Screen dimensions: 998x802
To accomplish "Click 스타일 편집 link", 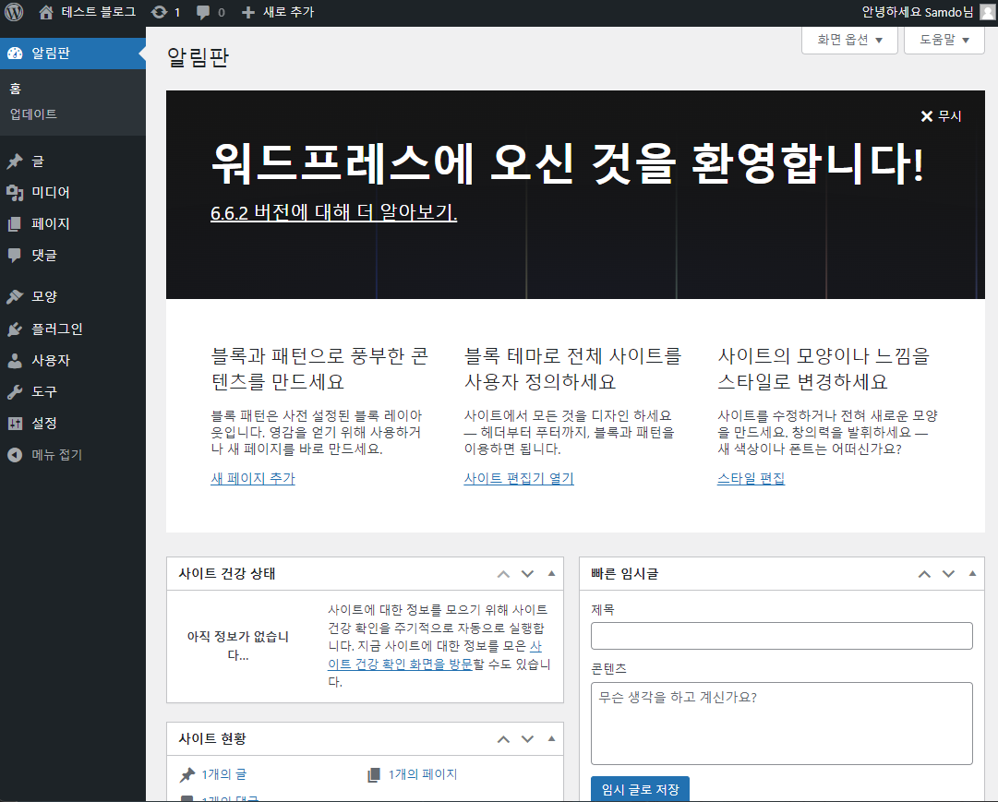I will click(x=752, y=478).
